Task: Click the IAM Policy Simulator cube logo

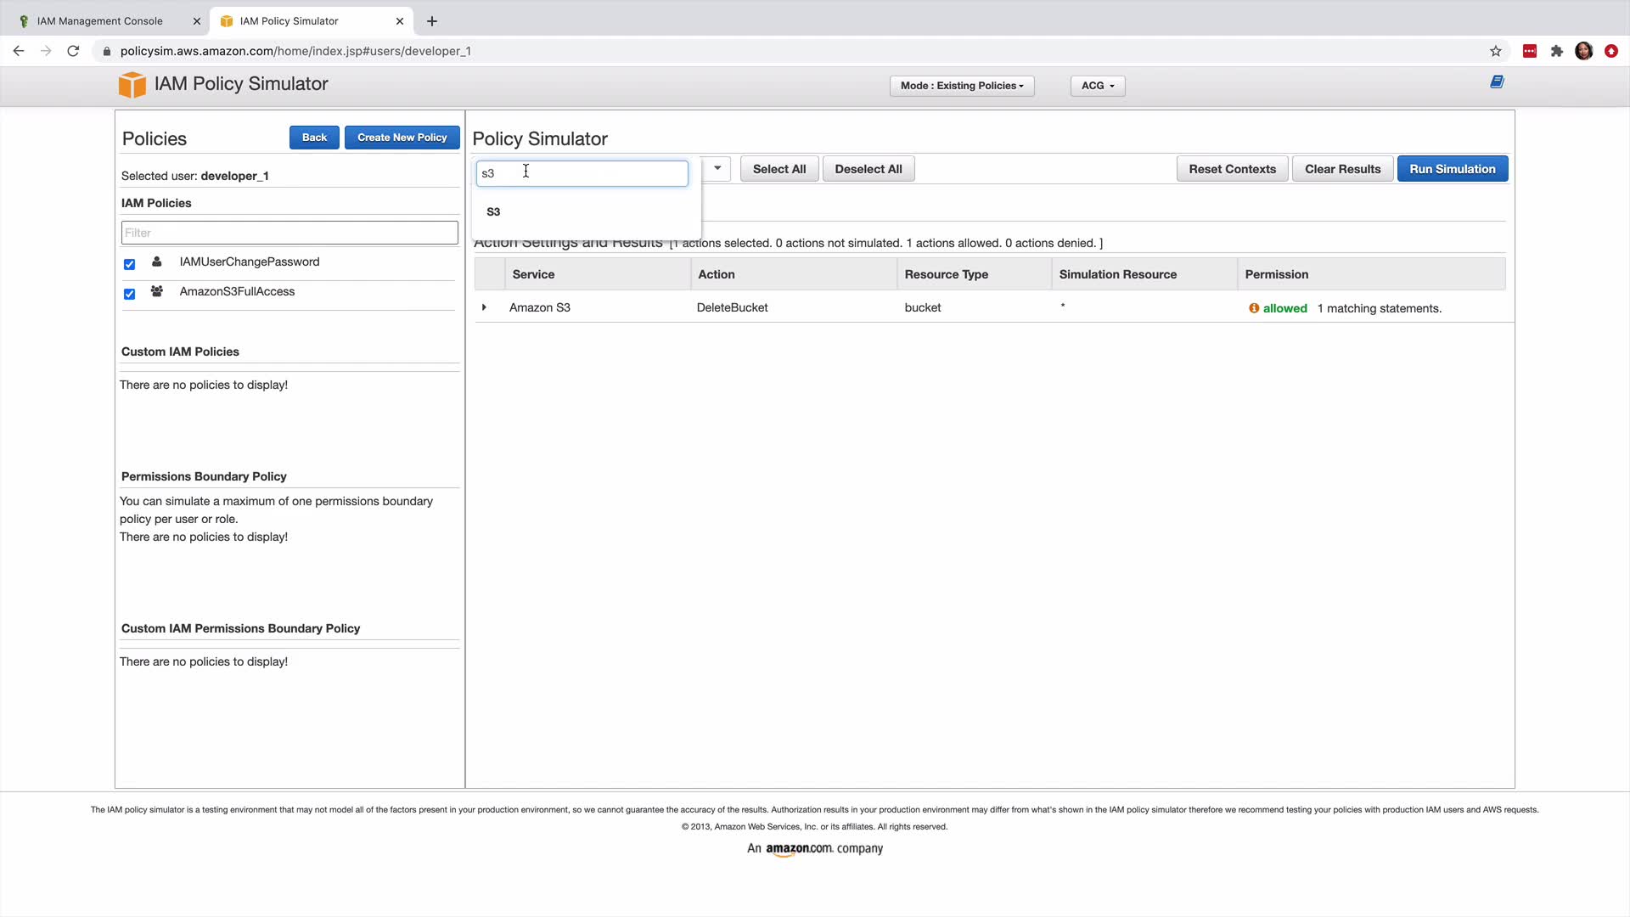Action: pos(132,84)
